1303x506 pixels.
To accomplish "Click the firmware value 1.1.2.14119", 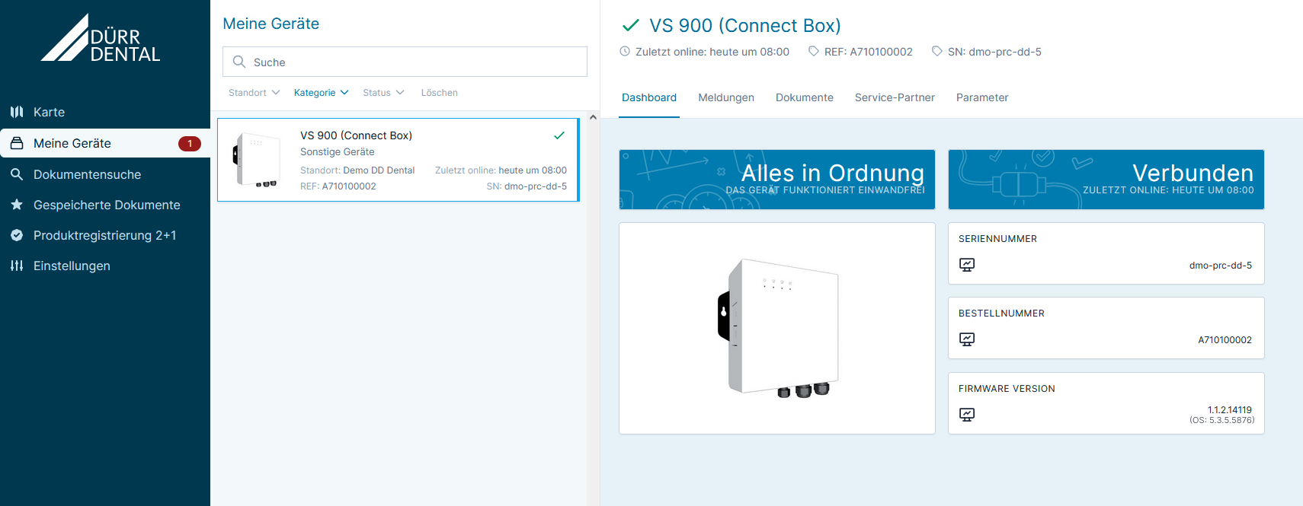I will tap(1230, 409).
